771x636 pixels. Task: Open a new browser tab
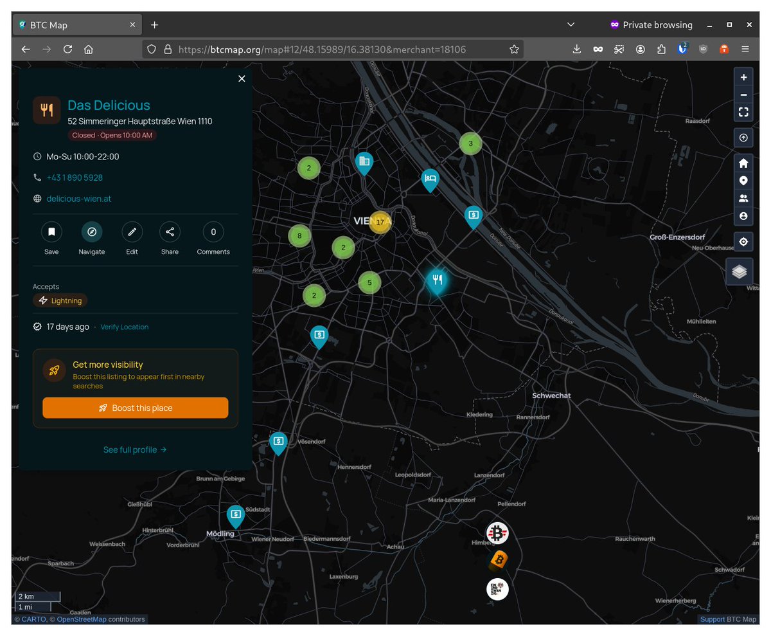point(154,25)
